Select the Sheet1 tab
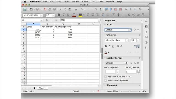This screenshot has width=176, height=99. point(42,88)
